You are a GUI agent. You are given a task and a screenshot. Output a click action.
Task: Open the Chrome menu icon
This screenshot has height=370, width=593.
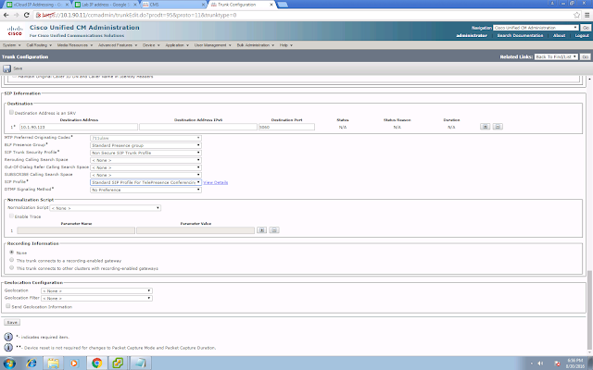click(587, 15)
